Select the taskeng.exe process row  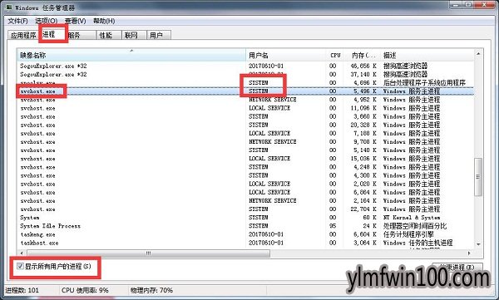click(x=245, y=234)
